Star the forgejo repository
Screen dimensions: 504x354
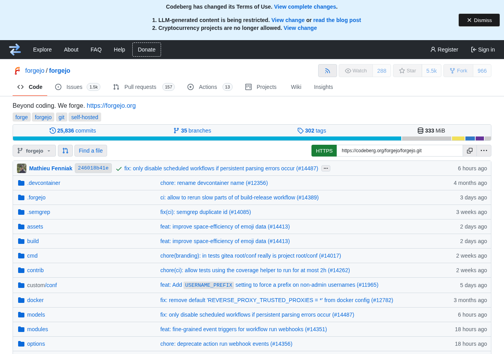408,71
